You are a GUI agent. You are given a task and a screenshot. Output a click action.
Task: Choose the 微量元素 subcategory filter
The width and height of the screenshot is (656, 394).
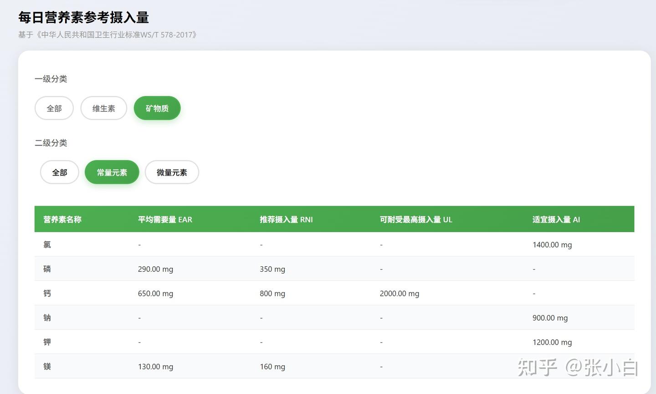click(172, 172)
